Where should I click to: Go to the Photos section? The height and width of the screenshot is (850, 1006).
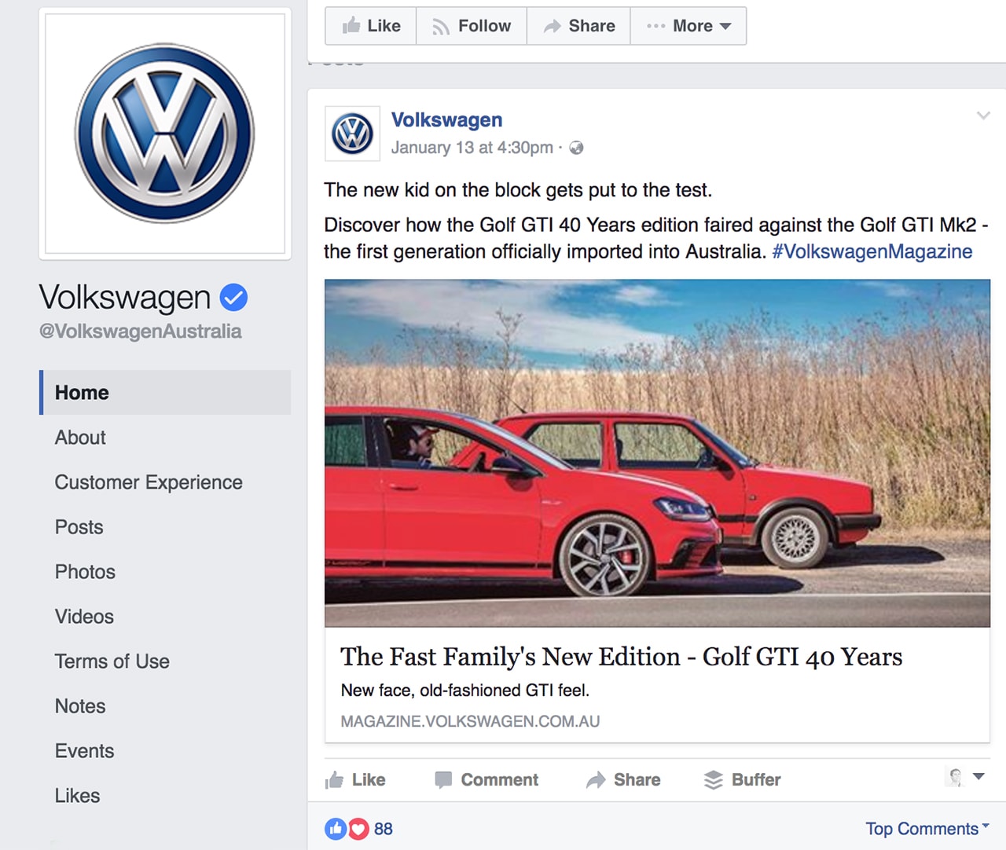point(85,572)
